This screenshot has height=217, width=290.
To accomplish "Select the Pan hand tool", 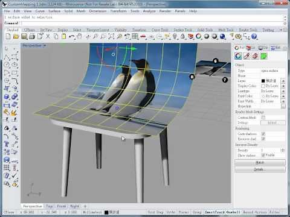I will click(x=80, y=36).
